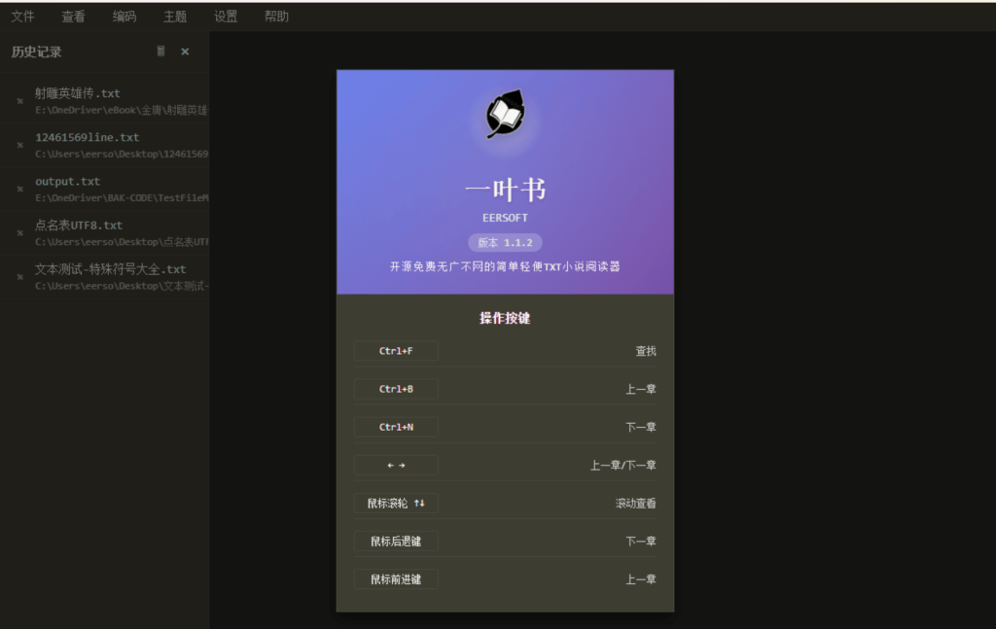The height and width of the screenshot is (629, 996).
Task: Remove 射雕英雄传.txt via its x icon
Action: point(18,100)
